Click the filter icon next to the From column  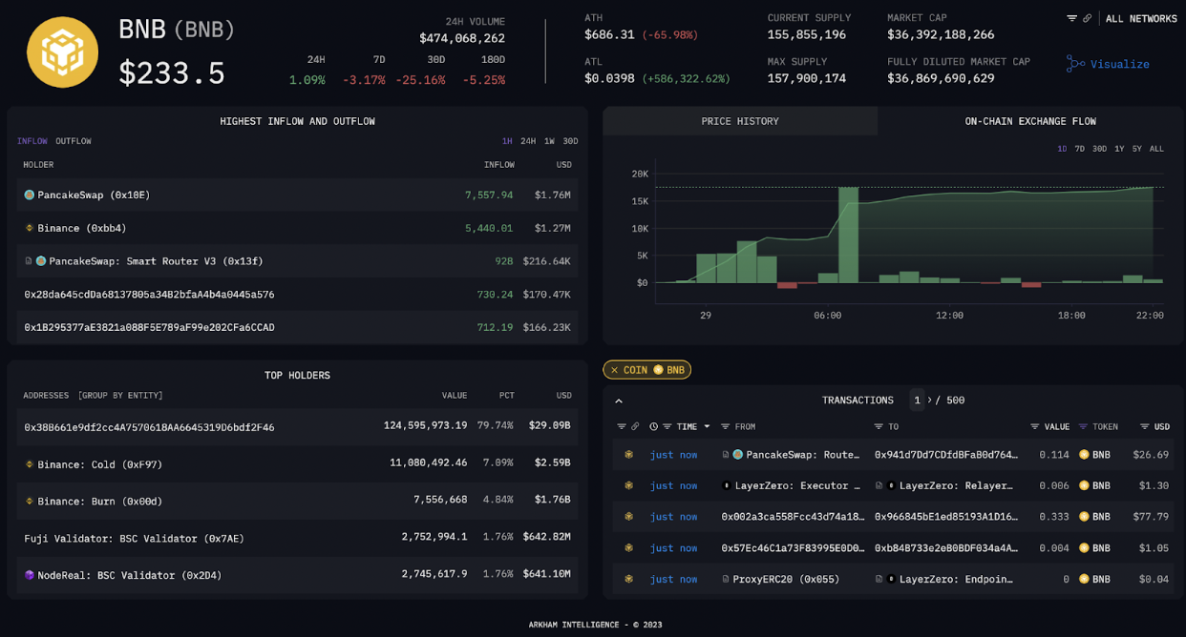pyautogui.click(x=726, y=427)
